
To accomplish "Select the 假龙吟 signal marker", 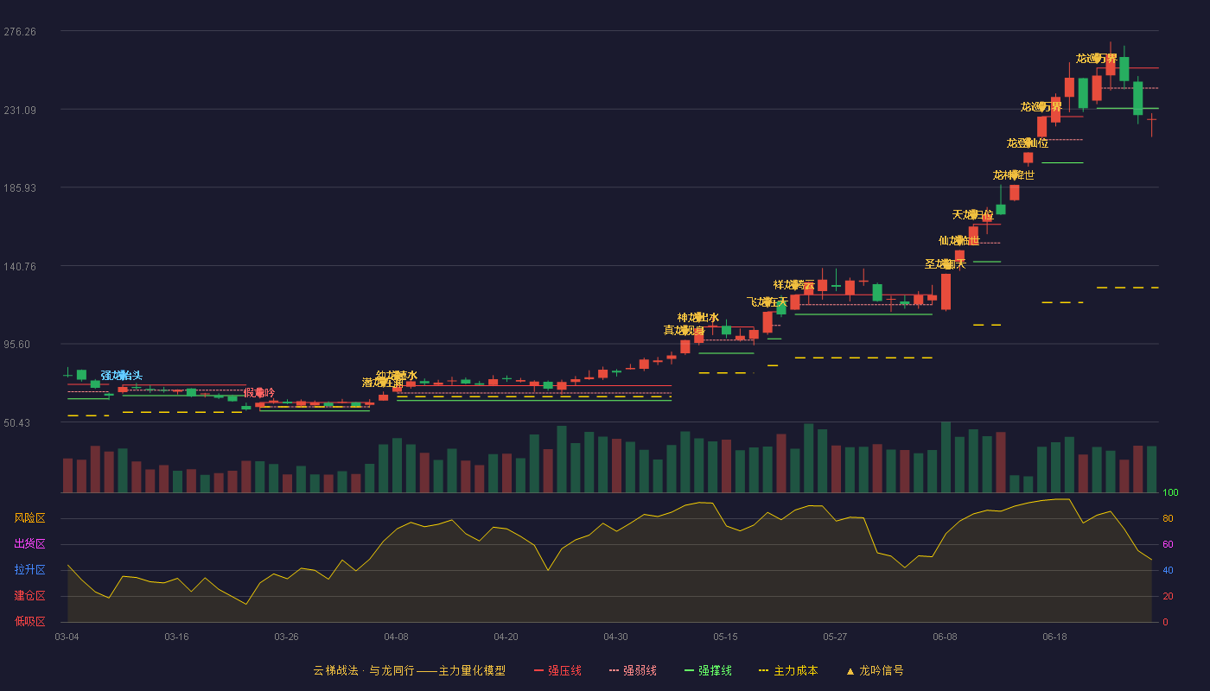I will pyautogui.click(x=259, y=393).
